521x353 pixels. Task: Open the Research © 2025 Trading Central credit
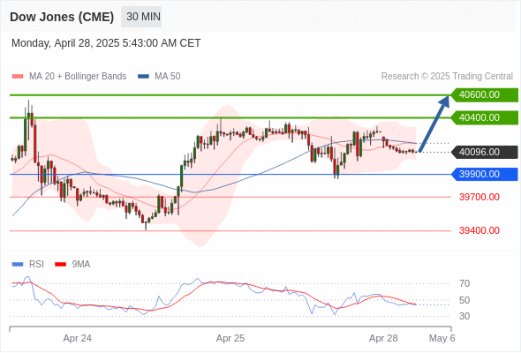click(x=447, y=77)
